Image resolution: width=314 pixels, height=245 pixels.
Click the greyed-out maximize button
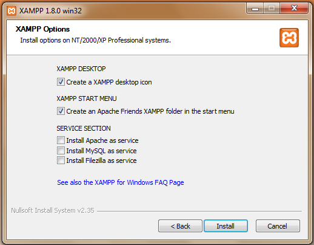[272, 9]
